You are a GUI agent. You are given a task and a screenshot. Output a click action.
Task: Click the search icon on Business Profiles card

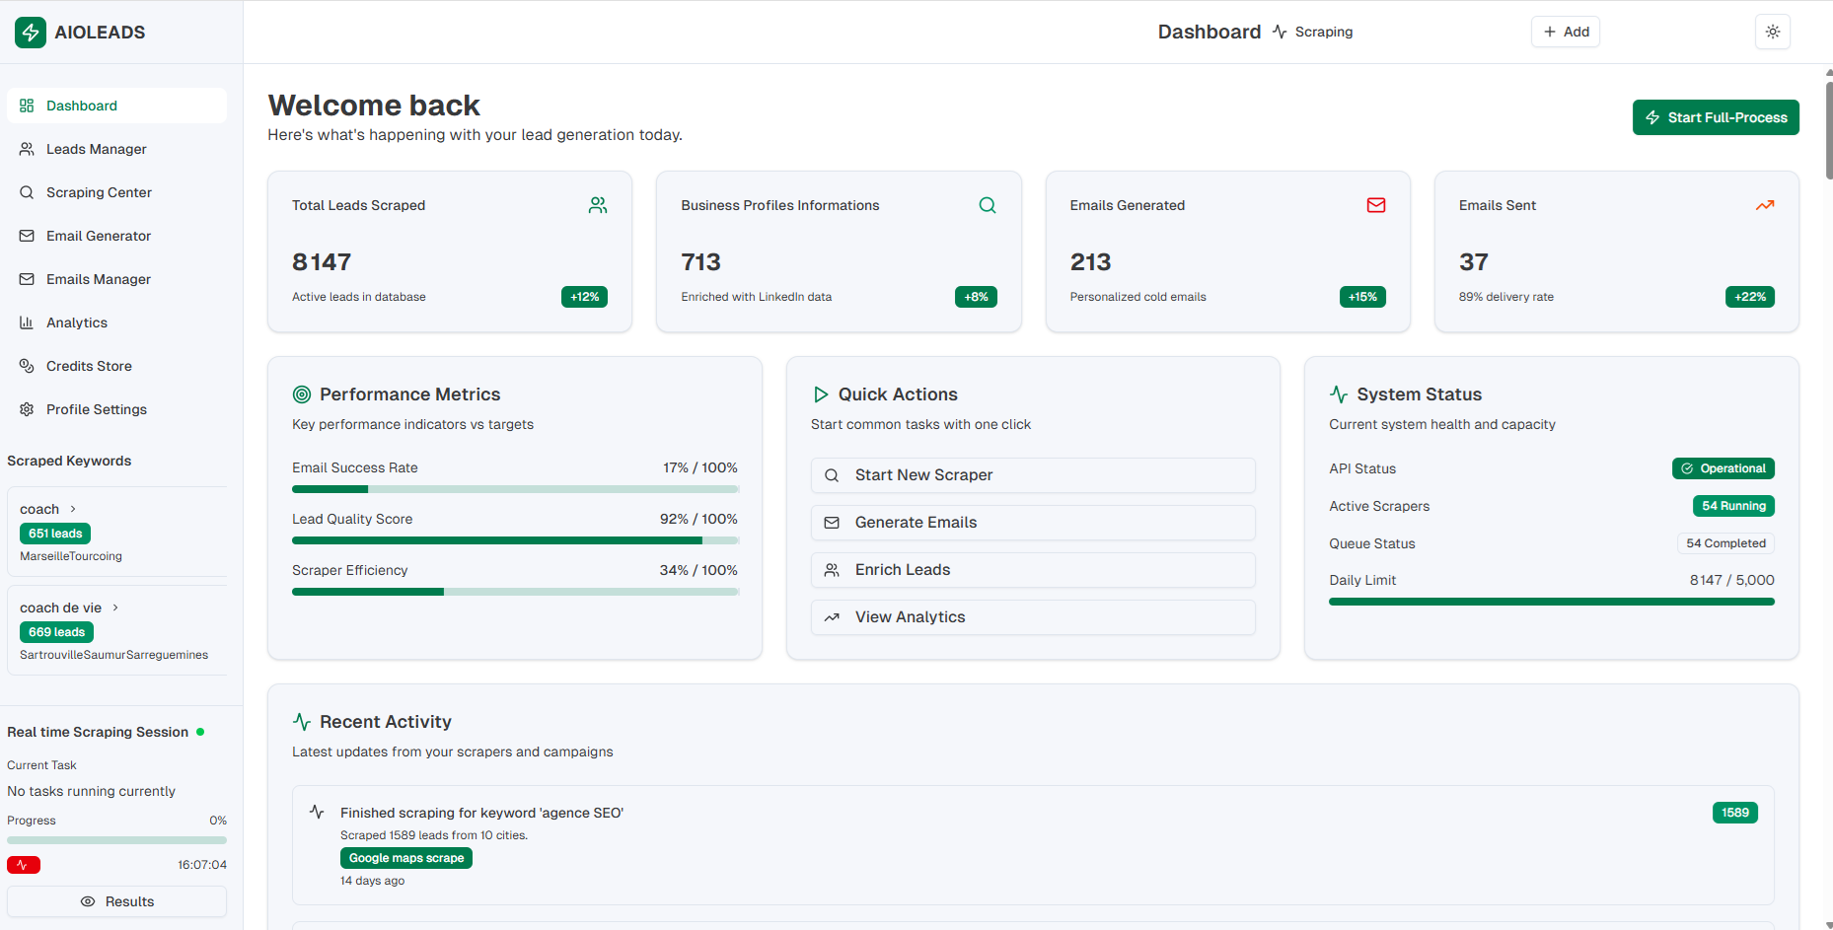point(987,205)
